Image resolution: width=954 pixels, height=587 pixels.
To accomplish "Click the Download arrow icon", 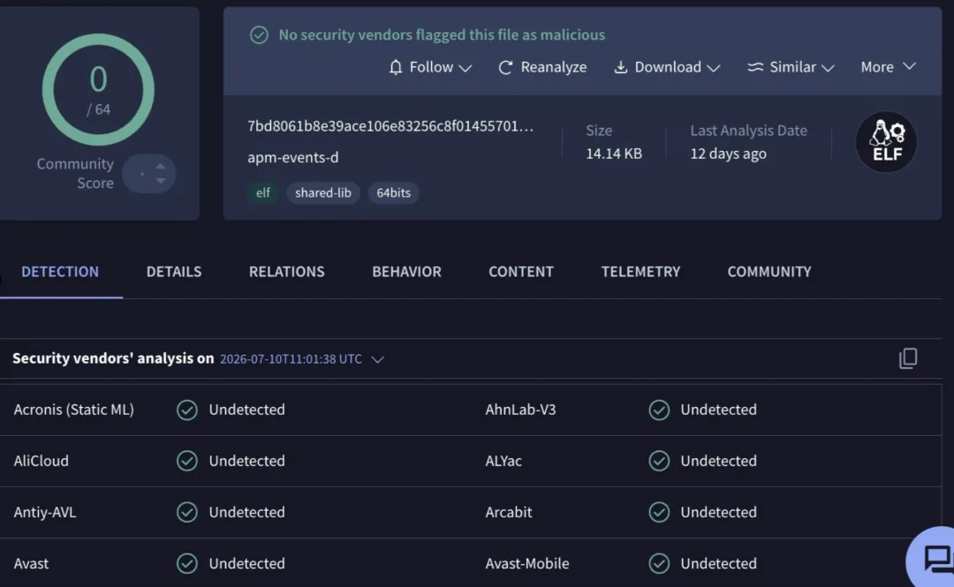I will point(620,67).
